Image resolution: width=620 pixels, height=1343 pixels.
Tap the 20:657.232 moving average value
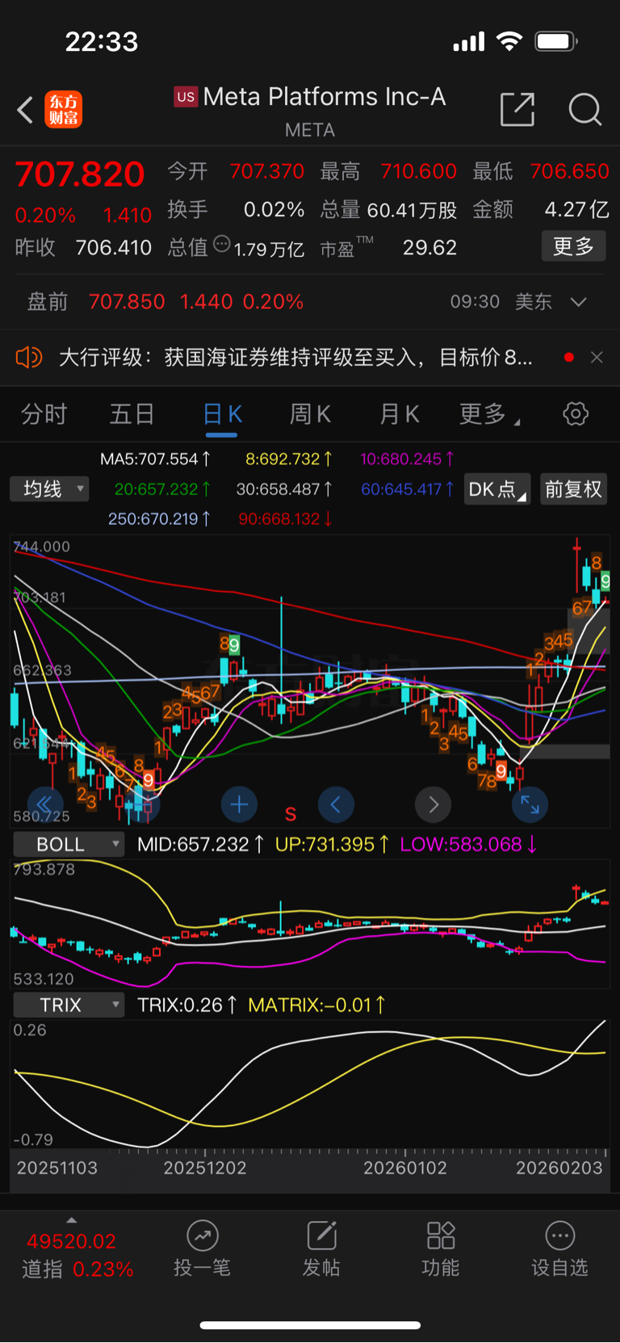(162, 489)
